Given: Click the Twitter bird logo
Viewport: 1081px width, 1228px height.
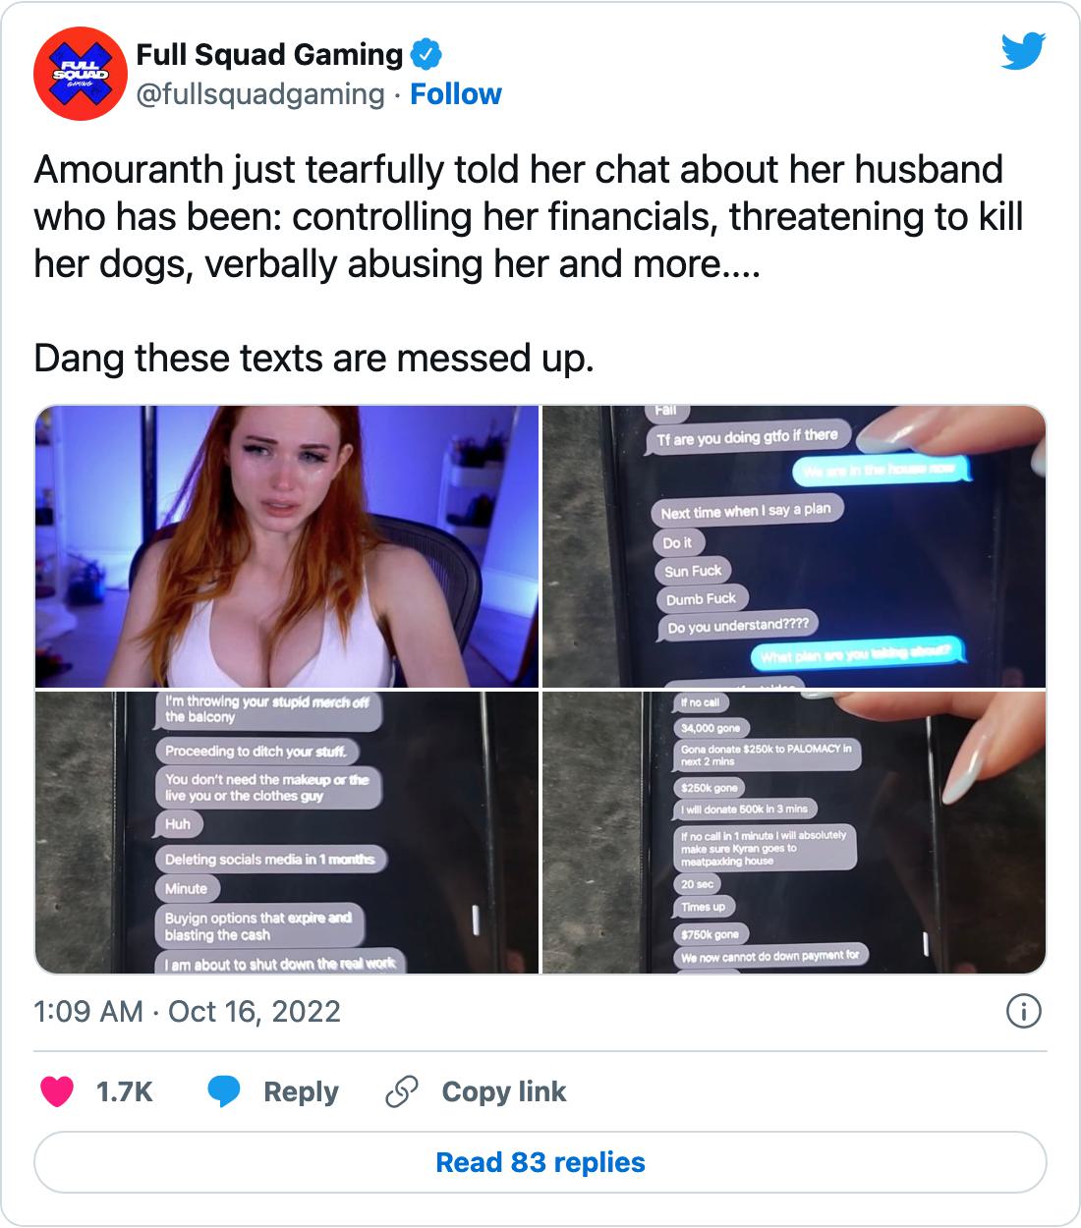Looking at the screenshot, I should point(1023,52).
